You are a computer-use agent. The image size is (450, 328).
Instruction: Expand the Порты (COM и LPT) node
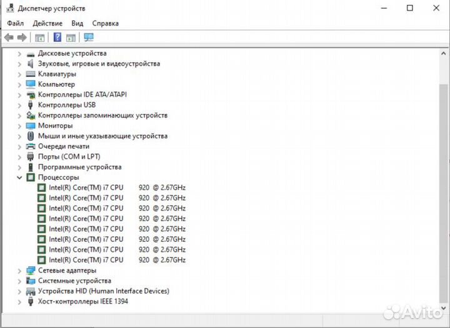pos(19,157)
